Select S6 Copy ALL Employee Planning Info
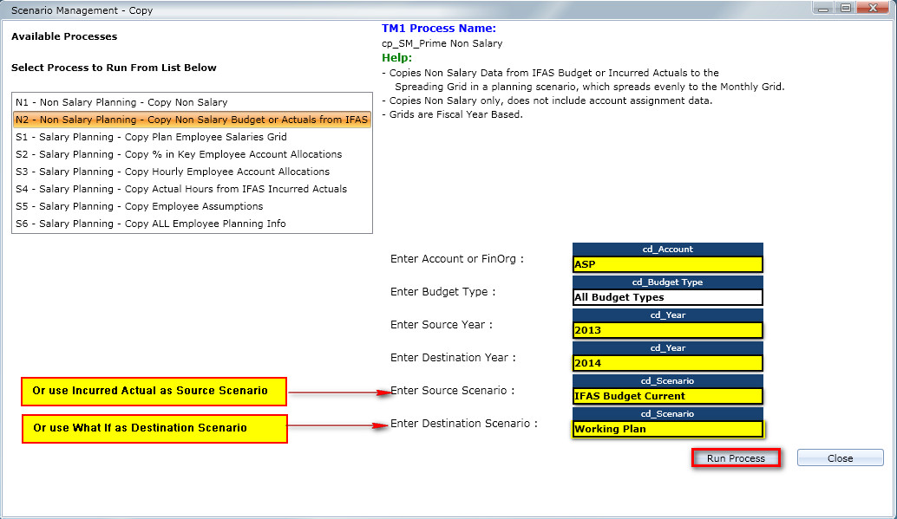Screen dimensions: 897x519 [192, 224]
